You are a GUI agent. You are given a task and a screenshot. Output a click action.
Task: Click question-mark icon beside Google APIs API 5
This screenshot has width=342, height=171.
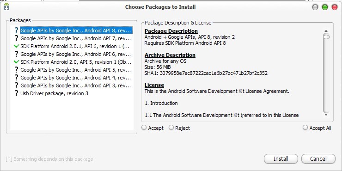point(16,70)
